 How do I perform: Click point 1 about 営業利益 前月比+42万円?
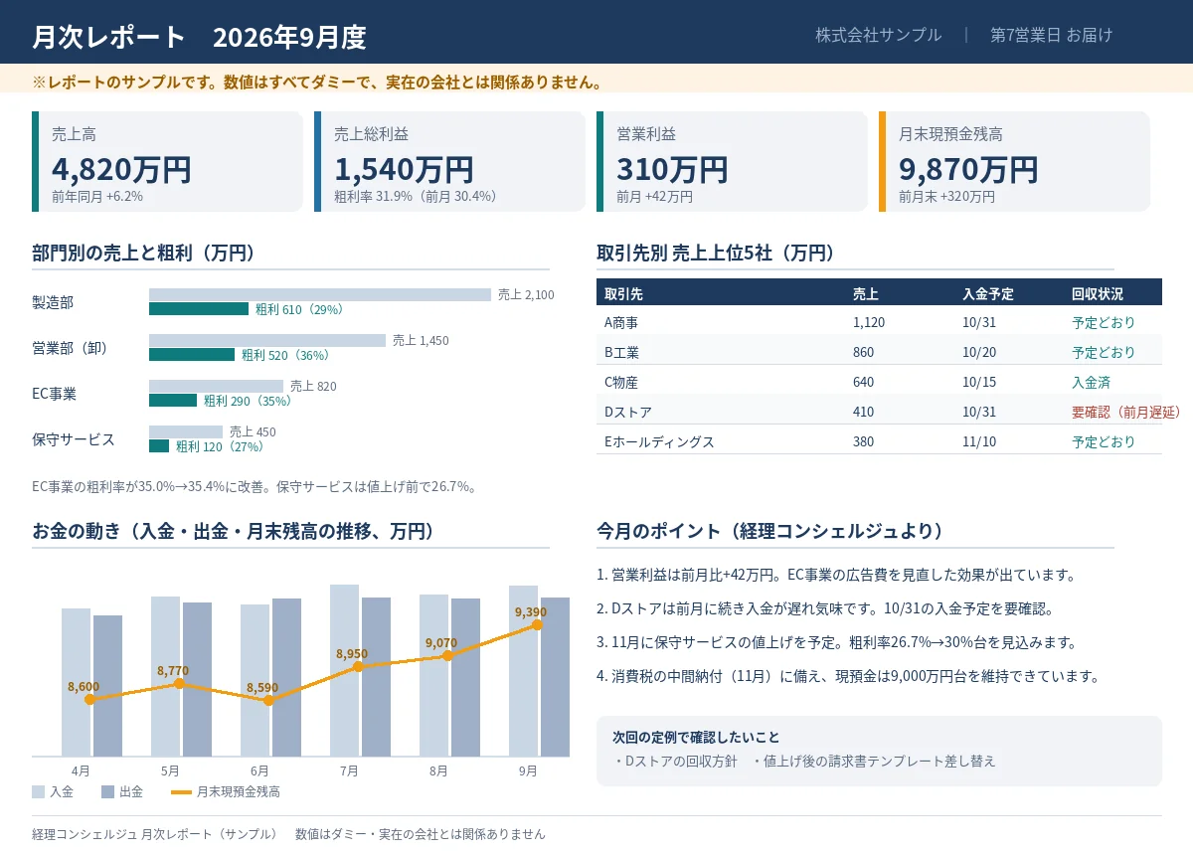pyautogui.click(x=837, y=575)
